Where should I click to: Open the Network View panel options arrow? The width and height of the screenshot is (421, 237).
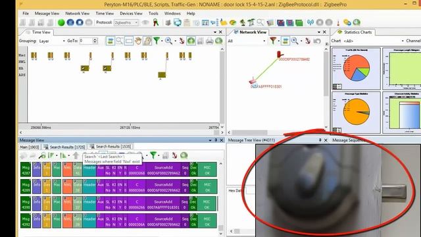(x=319, y=32)
